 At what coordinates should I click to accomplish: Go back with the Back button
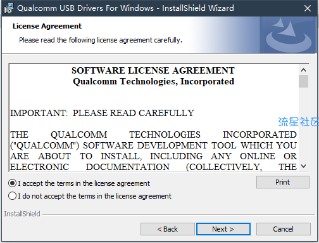(x=168, y=229)
